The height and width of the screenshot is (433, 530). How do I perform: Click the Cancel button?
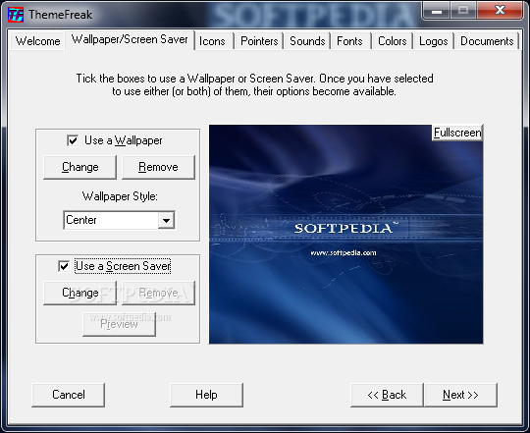click(x=69, y=395)
